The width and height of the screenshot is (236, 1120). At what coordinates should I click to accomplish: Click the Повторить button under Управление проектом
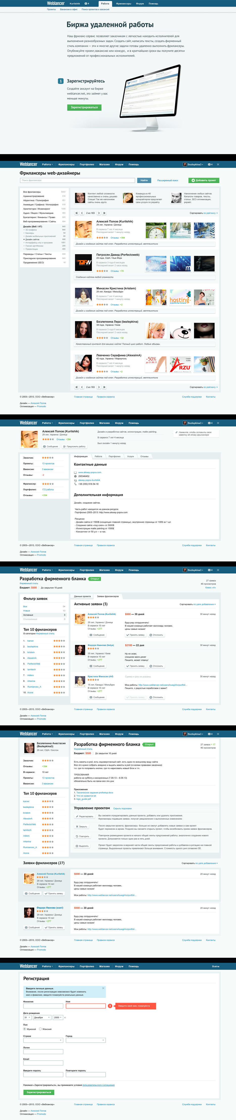[83, 836]
